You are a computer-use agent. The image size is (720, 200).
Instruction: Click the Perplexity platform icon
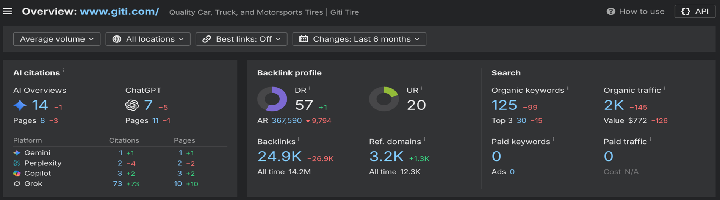click(17, 163)
